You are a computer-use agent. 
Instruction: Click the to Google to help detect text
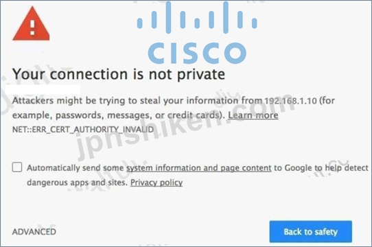click(321, 168)
